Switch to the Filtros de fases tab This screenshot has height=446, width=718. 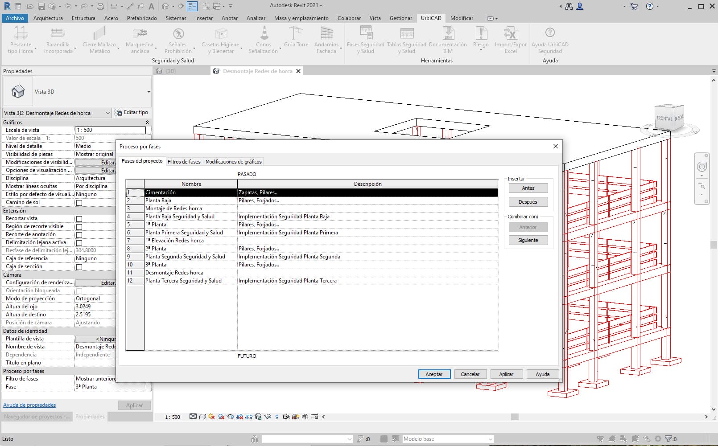point(184,162)
